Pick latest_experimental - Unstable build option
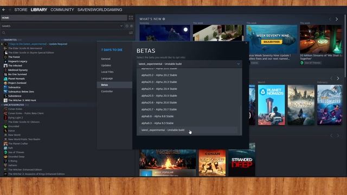This screenshot has width=347, height=195. pos(188,130)
